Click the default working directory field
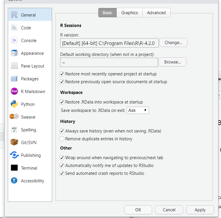221x218 pixels. (109, 62)
